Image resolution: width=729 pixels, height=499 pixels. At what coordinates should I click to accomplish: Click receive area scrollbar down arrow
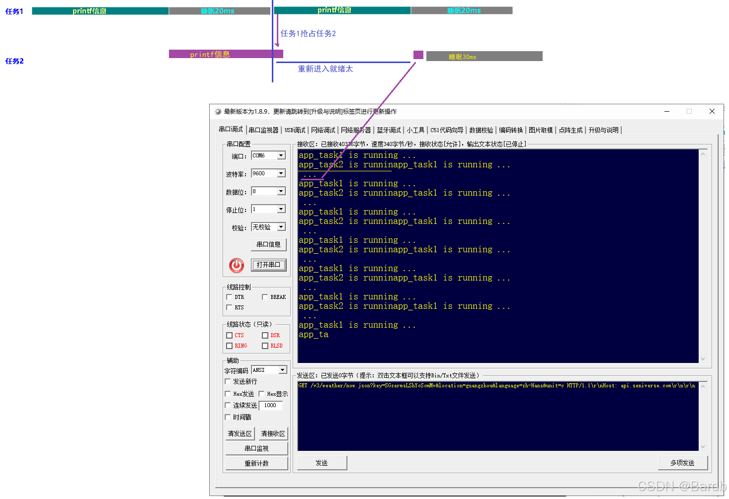[x=703, y=359]
